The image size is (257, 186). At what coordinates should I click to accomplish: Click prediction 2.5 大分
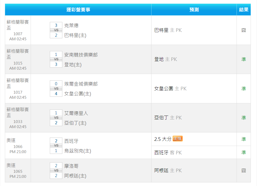[x=163, y=139]
